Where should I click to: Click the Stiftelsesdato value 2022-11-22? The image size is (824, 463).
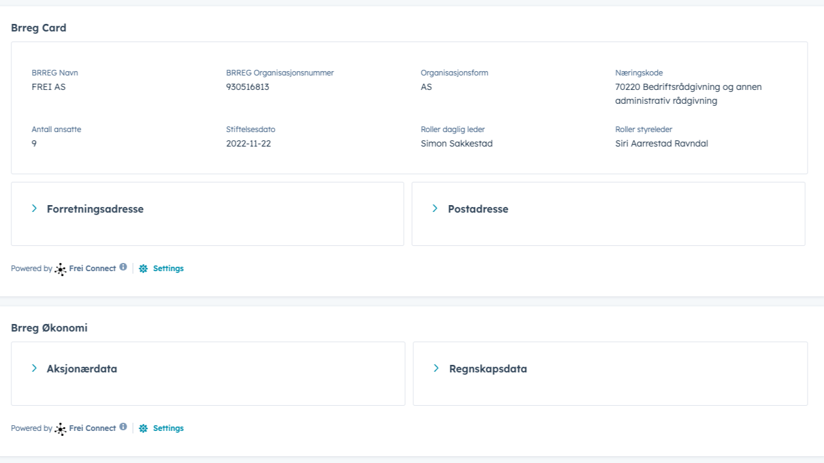248,143
